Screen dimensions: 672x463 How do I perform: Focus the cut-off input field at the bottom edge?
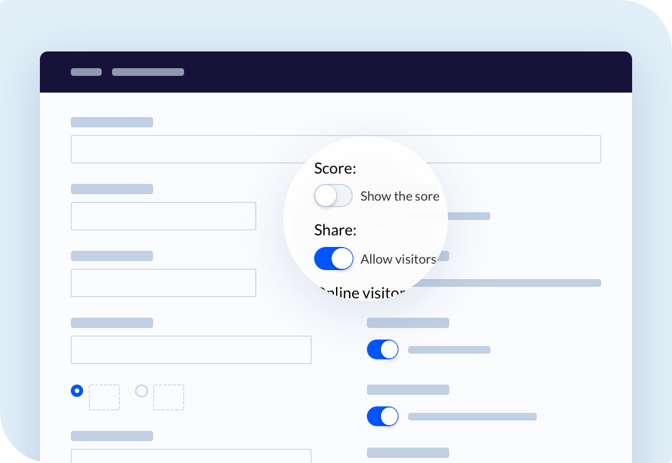click(x=191, y=456)
